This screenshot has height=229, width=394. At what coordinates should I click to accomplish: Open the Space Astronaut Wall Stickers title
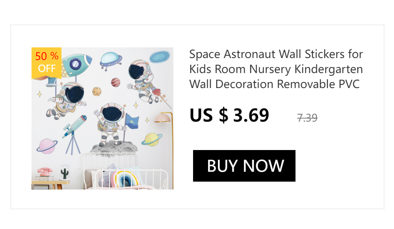pyautogui.click(x=276, y=69)
